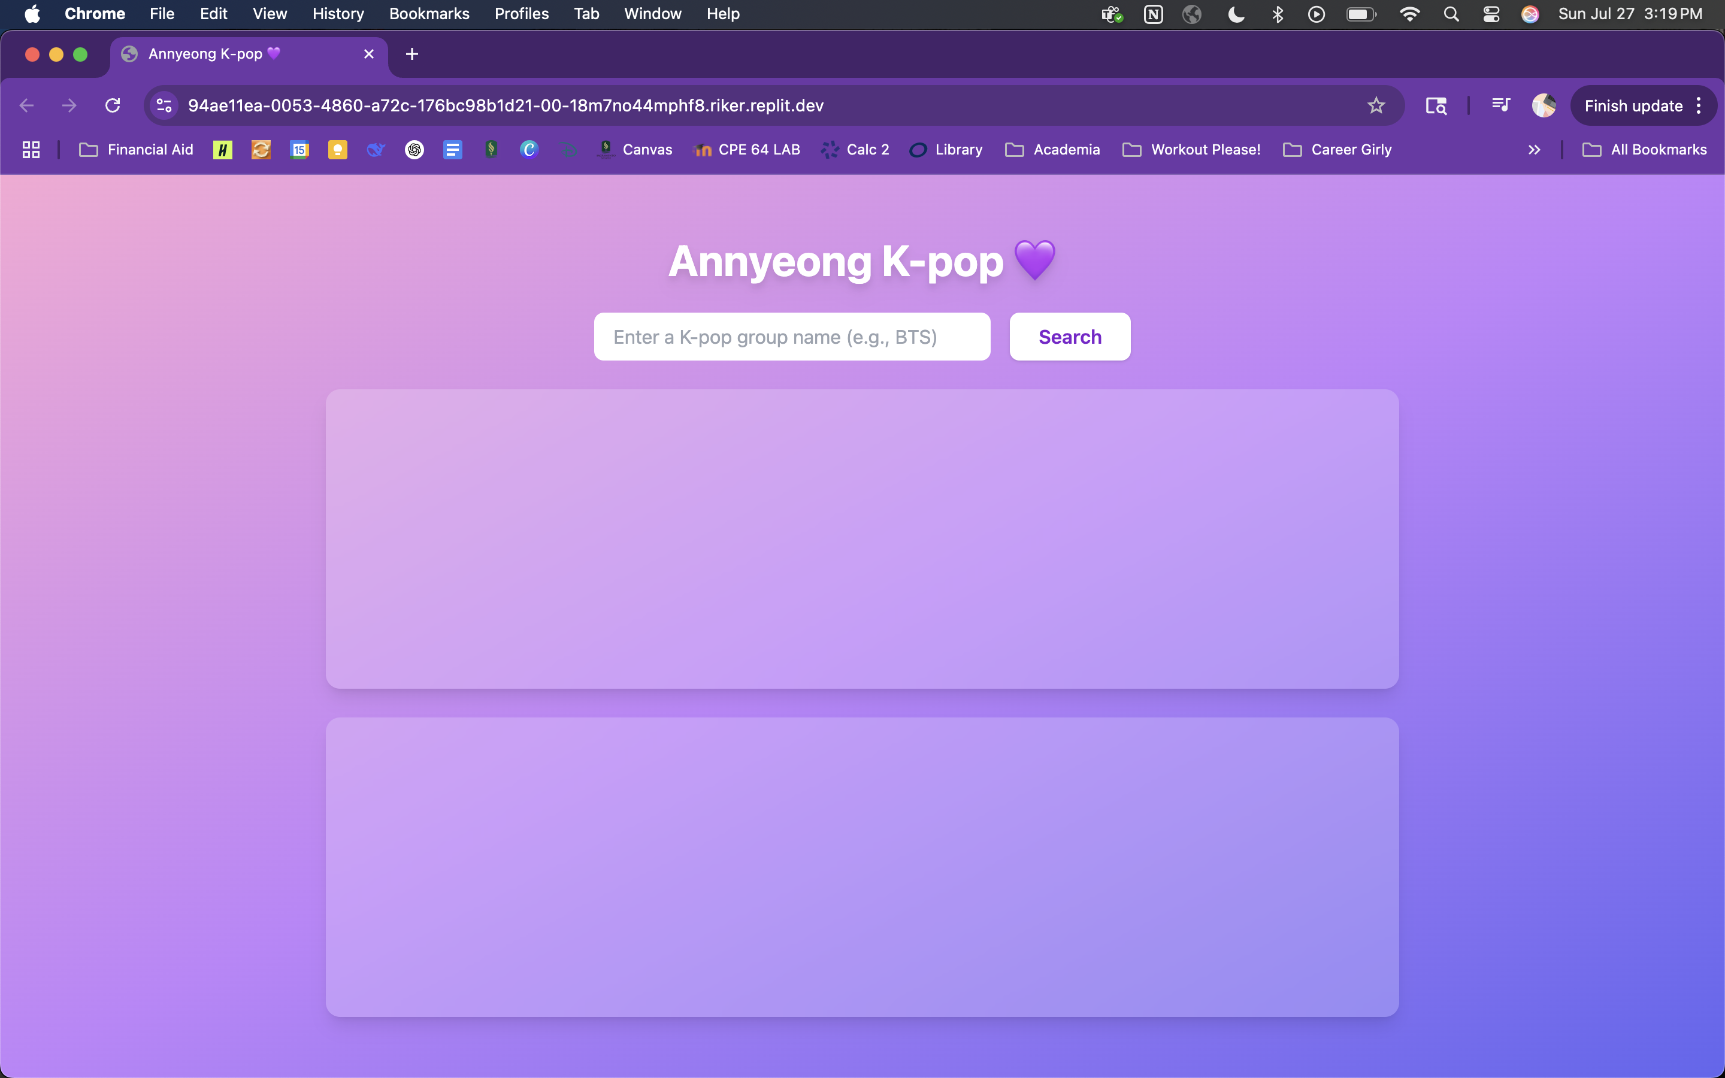Click the Chrome profile avatar
Image resolution: width=1725 pixels, height=1078 pixels.
[1544, 105]
